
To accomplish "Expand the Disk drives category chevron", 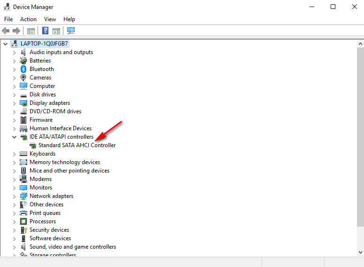I will pyautogui.click(x=14, y=95).
